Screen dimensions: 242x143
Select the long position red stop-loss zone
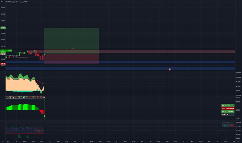click(x=71, y=59)
